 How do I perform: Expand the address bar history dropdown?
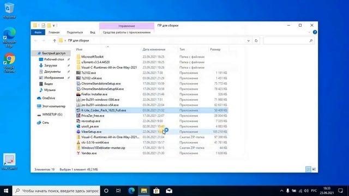(x=249, y=41)
